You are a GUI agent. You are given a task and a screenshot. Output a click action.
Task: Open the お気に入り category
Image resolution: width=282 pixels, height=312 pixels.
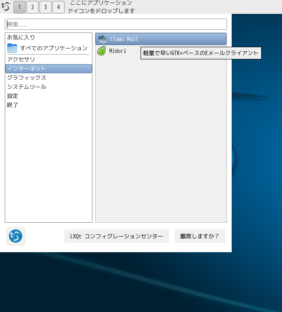(49, 37)
